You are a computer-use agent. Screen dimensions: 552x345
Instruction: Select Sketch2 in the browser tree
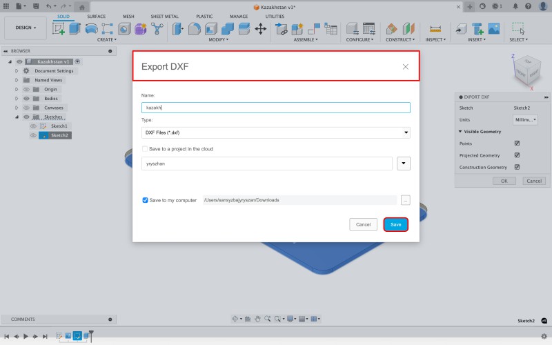click(x=59, y=135)
